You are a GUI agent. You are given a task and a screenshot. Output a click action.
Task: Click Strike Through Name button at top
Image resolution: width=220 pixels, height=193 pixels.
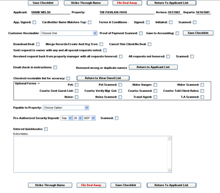pyautogui.click(x=86, y=3)
